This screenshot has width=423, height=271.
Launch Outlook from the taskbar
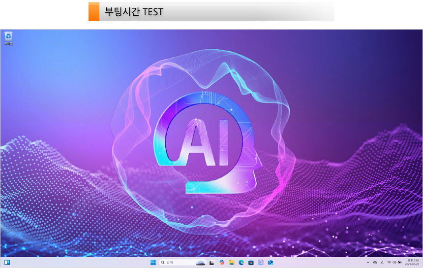click(x=271, y=262)
